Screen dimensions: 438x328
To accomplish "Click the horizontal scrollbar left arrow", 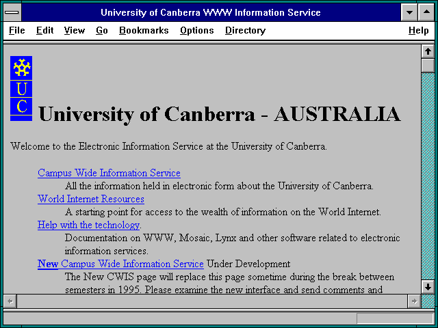I will click(10, 301).
